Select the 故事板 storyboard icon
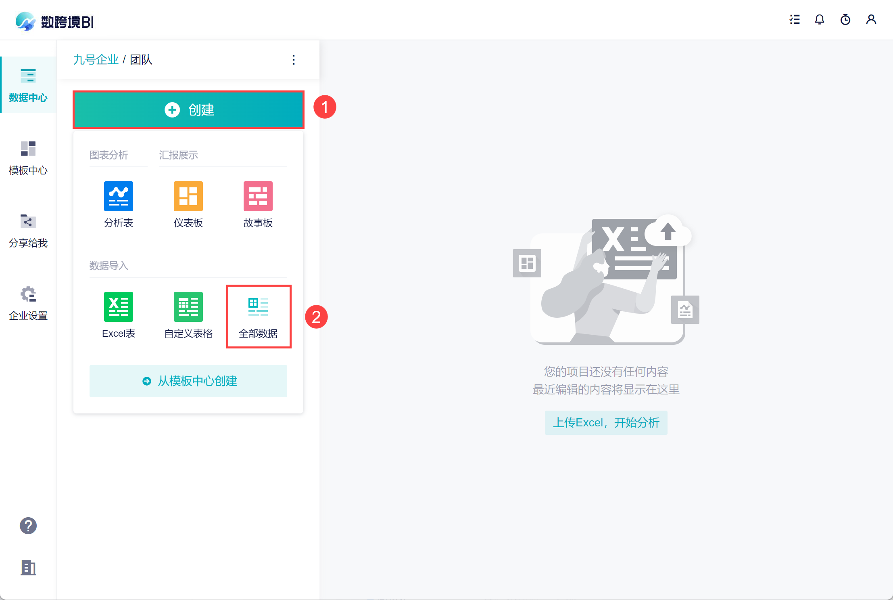Screen dimensions: 893x600 (x=258, y=197)
